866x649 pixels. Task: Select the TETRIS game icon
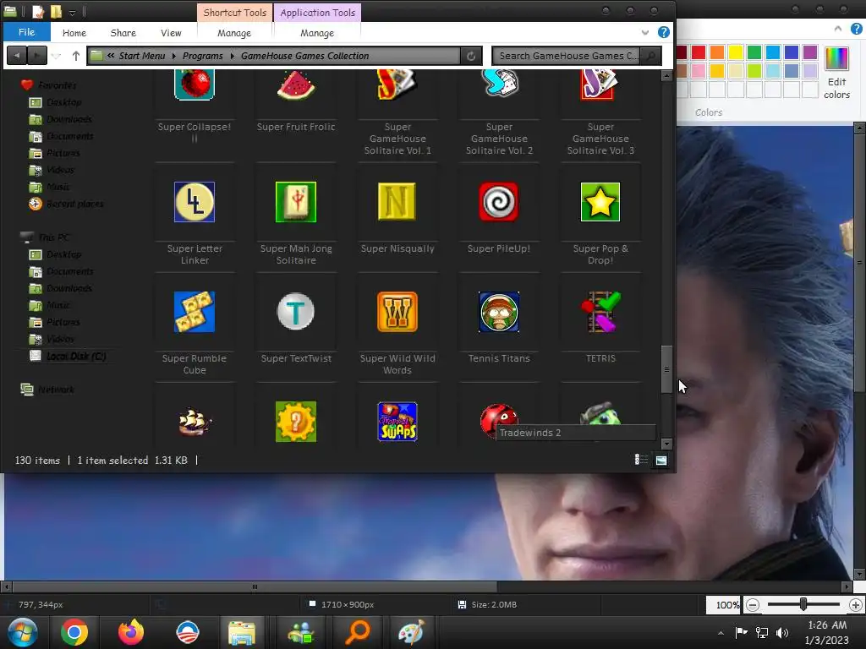[x=600, y=312]
